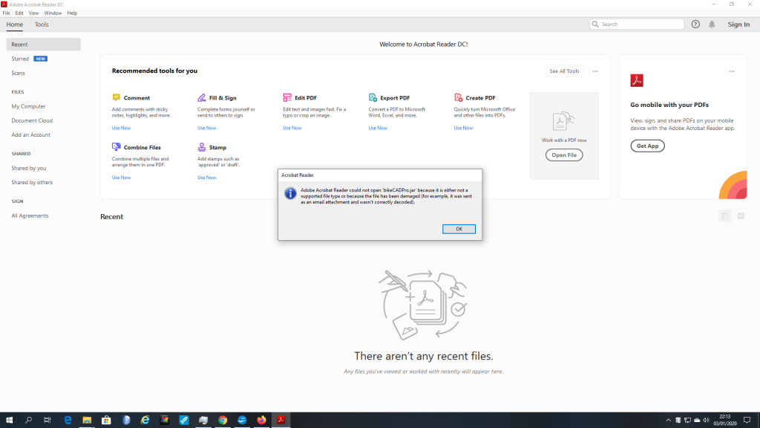This screenshot has width=760, height=428.
Task: Switch recent files to grid view
Action: (741, 216)
